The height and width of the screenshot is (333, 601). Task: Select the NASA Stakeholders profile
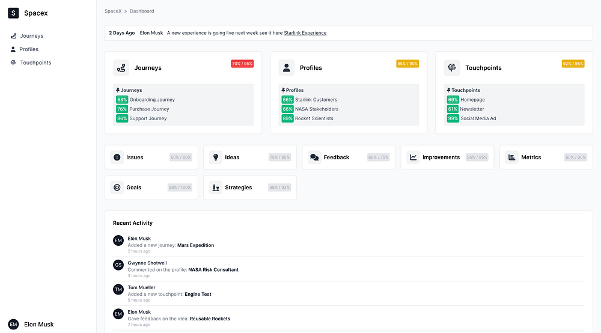[x=317, y=109]
